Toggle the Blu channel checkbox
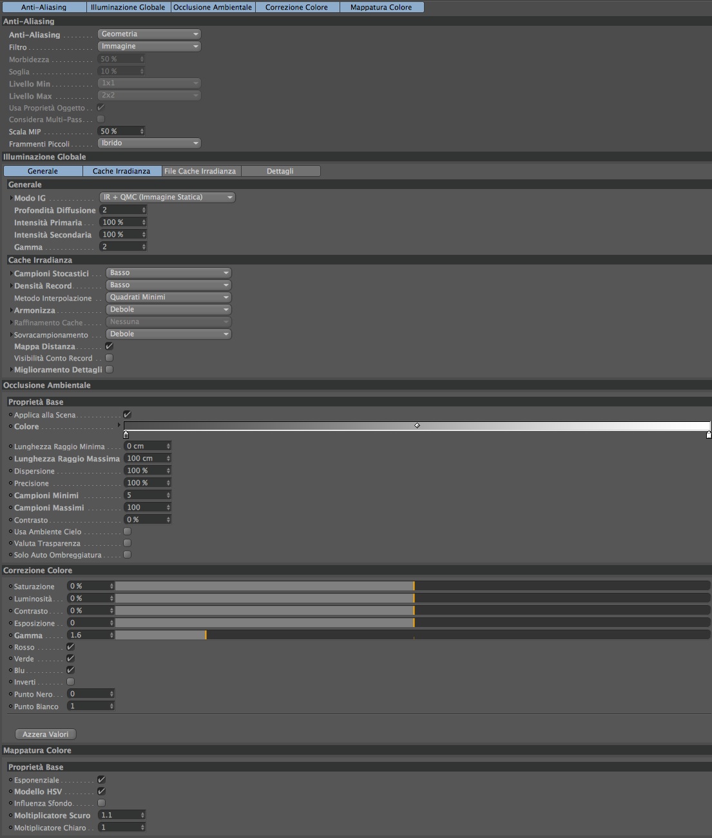 pos(70,670)
